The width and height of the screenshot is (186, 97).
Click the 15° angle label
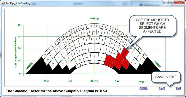[x=20, y=60]
